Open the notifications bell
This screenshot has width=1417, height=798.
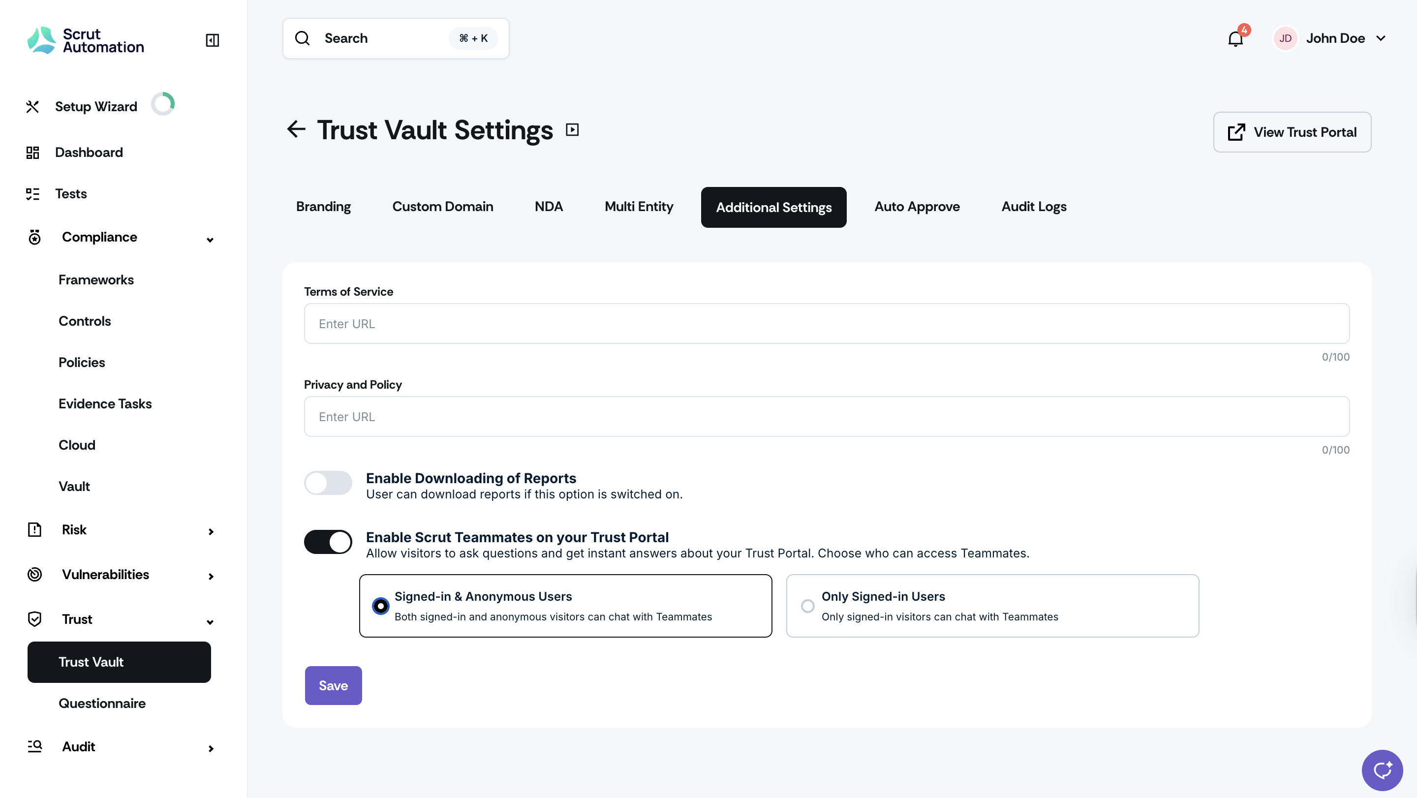(1235, 39)
